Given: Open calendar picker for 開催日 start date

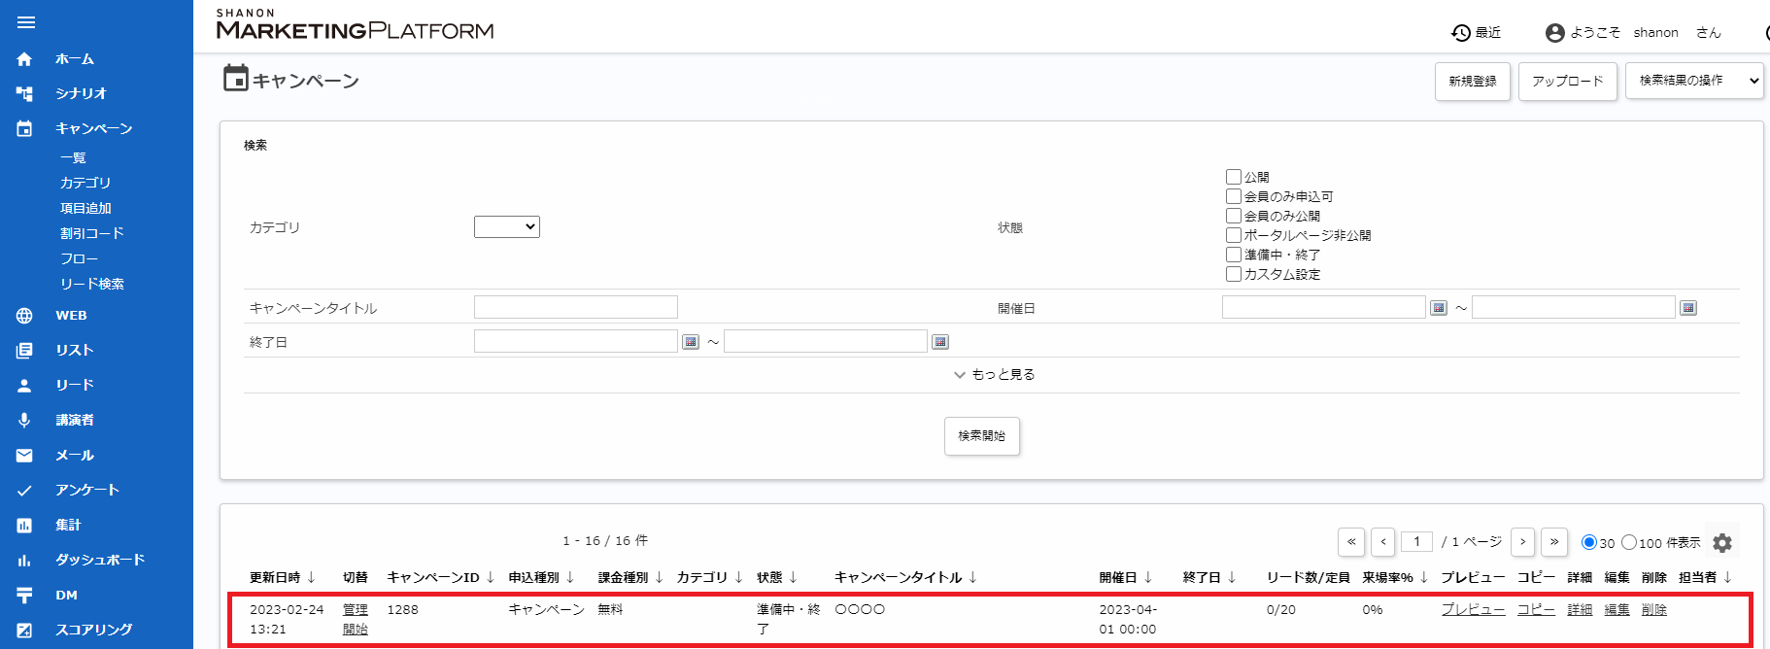Looking at the screenshot, I should click(1439, 308).
